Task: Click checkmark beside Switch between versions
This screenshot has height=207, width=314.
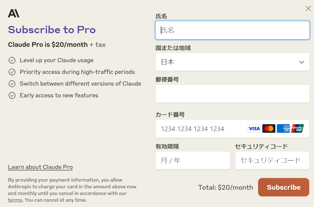Action: coord(12,84)
